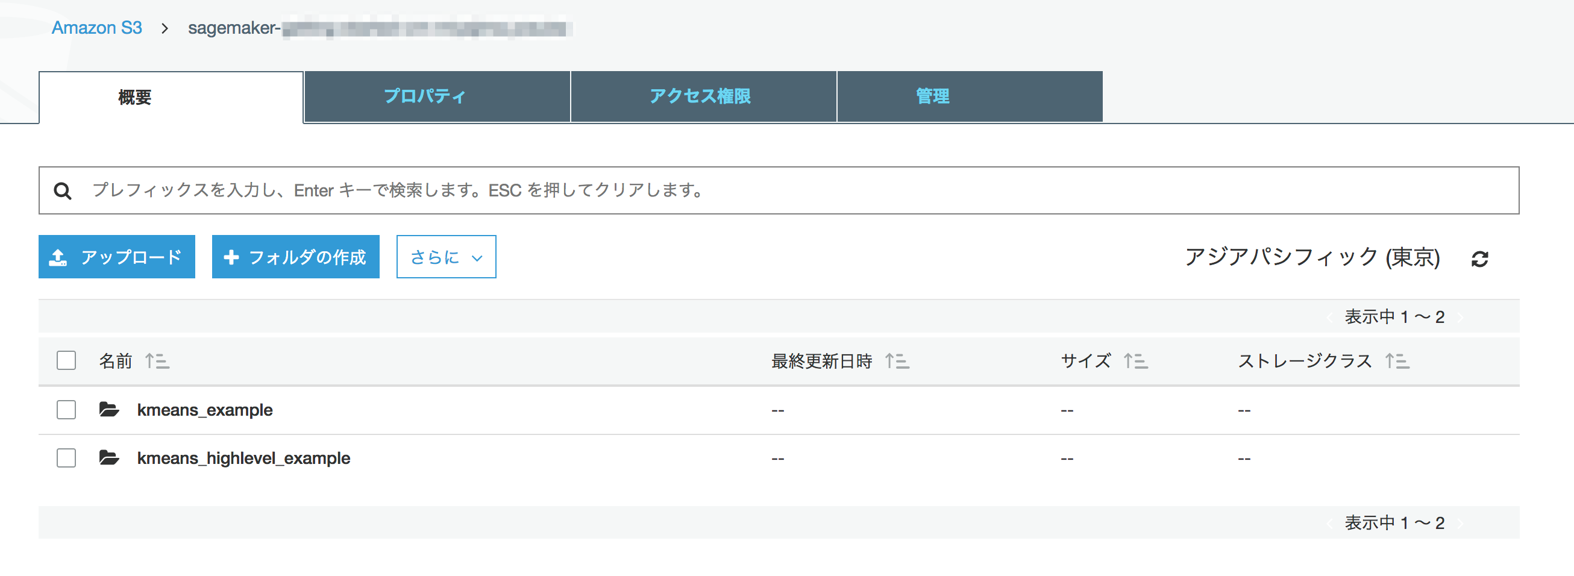The image size is (1574, 576).
Task: Click the sort icon next to 名前
Action: coord(157,361)
